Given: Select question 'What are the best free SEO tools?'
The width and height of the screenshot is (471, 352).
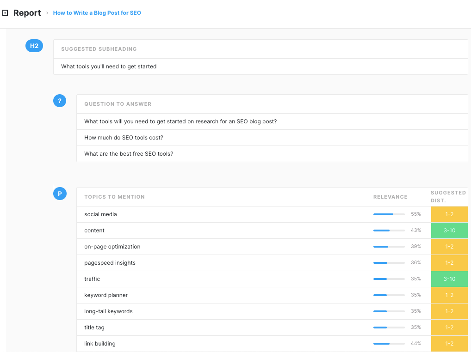Looking at the screenshot, I should coord(129,154).
